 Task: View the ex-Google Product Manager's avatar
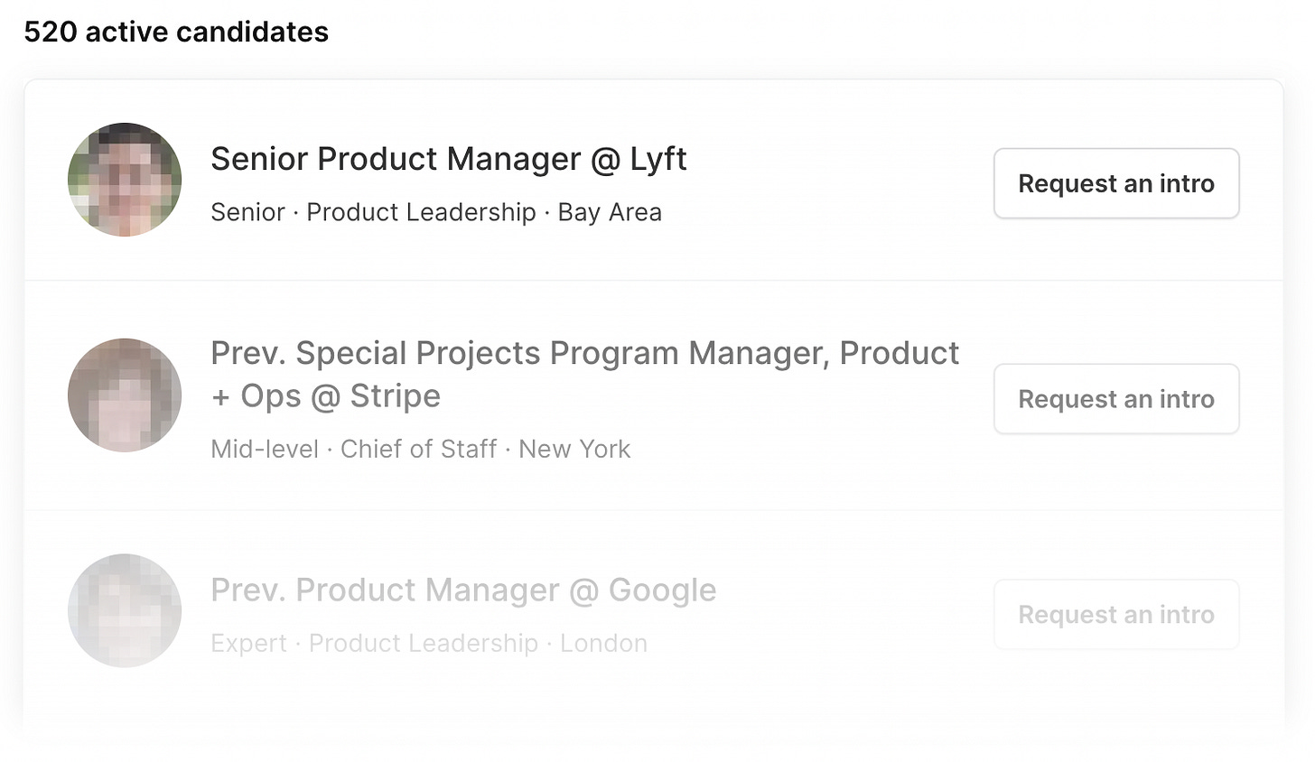(125, 611)
